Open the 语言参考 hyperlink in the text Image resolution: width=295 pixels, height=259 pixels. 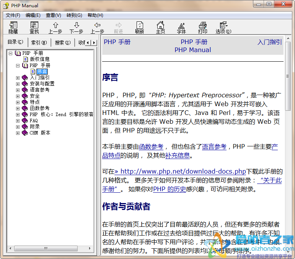click(214, 146)
